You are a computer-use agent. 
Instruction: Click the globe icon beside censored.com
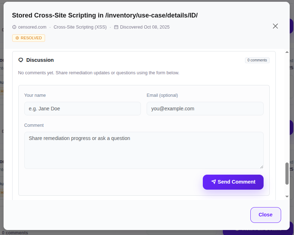14,27
